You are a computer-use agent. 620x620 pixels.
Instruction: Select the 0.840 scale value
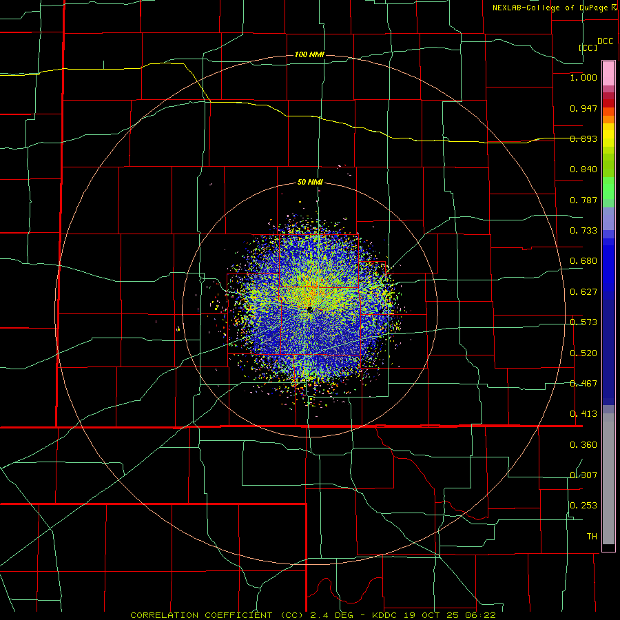tap(583, 169)
